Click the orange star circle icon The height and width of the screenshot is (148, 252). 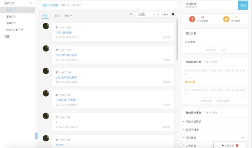click(226, 19)
